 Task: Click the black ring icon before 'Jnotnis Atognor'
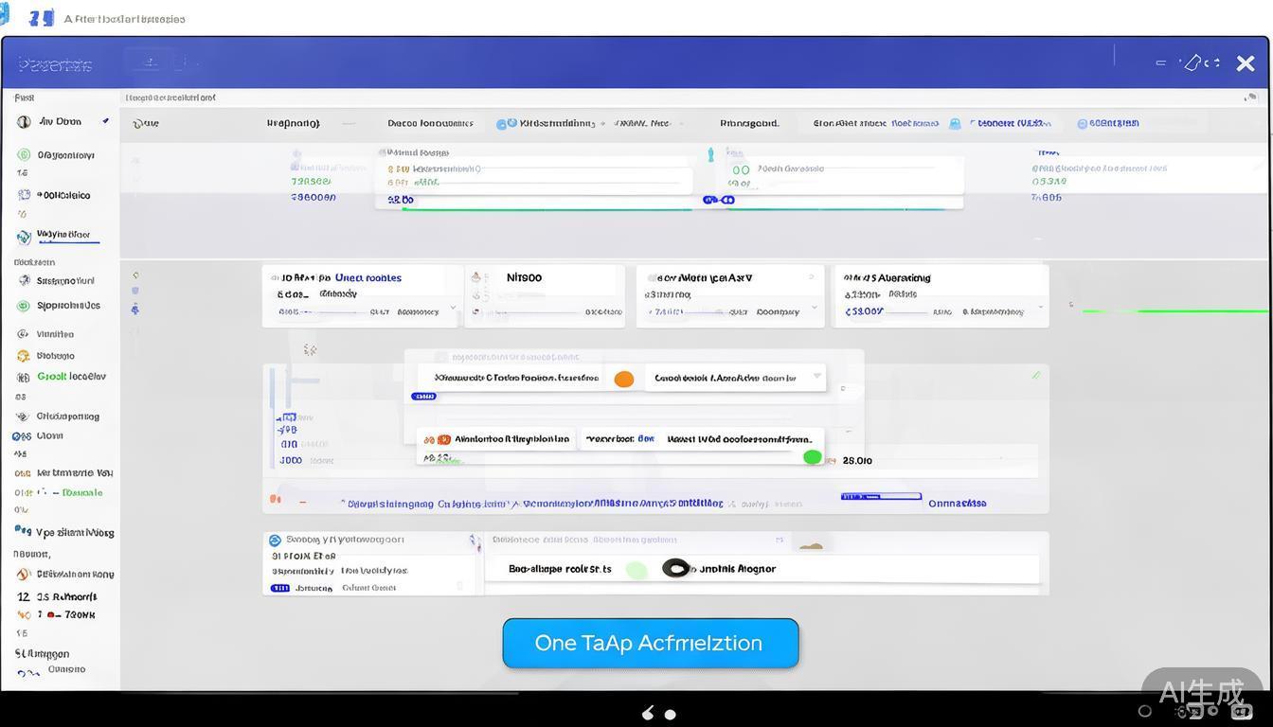pyautogui.click(x=675, y=569)
